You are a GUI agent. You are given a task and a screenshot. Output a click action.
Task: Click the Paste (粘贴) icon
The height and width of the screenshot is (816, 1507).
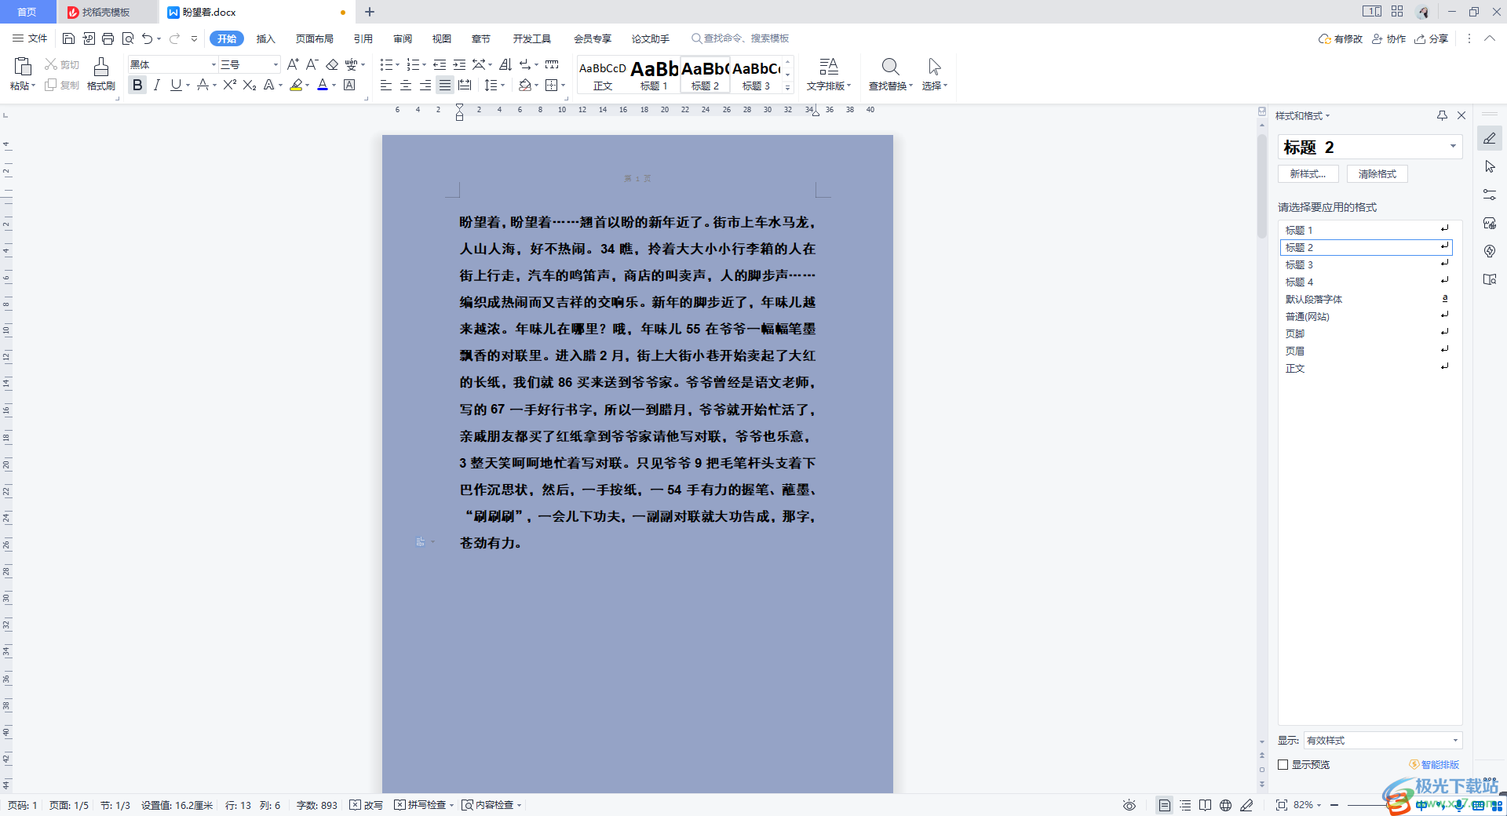22,67
